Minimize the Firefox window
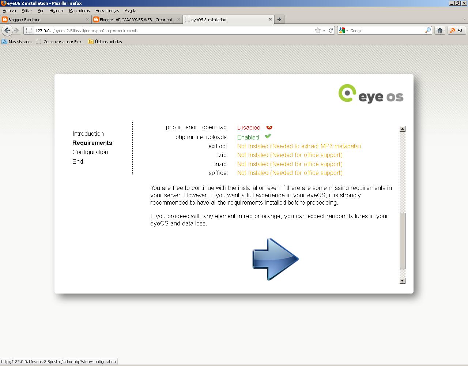Viewport: 468px width, 366px height. pos(452,3)
